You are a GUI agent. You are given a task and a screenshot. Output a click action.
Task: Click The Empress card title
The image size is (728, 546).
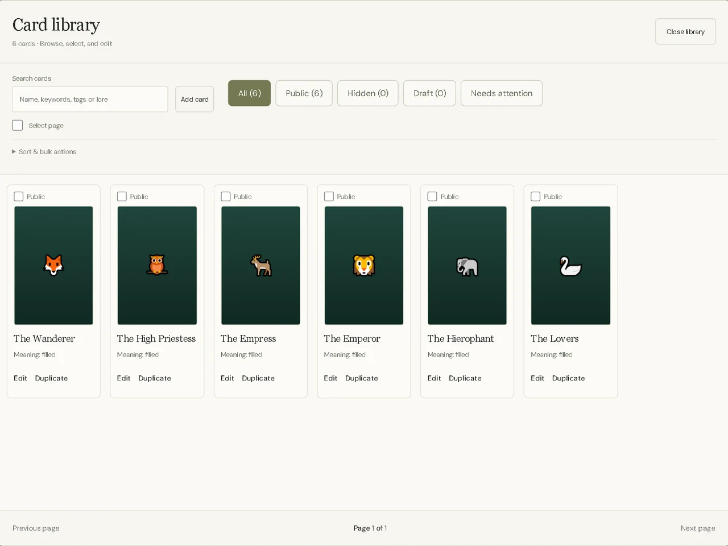(x=249, y=339)
